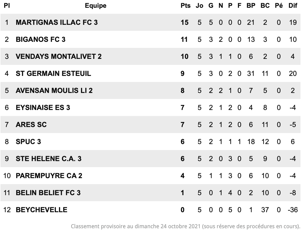This screenshot has height=234, width=302.
Task: Open VENDAYS MONTALIVET 2 team entry
Action: click(x=58, y=57)
